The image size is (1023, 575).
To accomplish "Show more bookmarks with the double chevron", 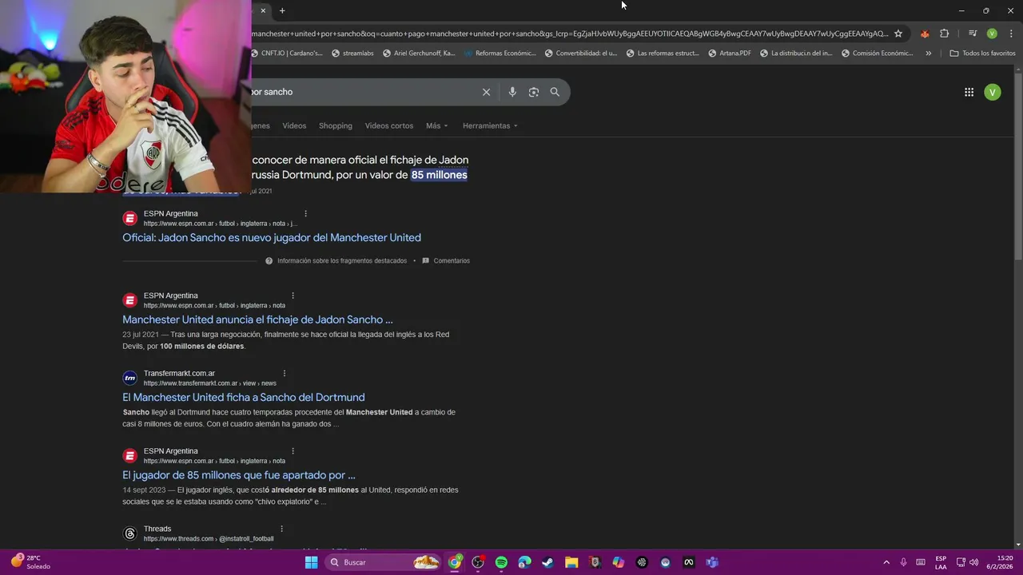I will coord(928,54).
